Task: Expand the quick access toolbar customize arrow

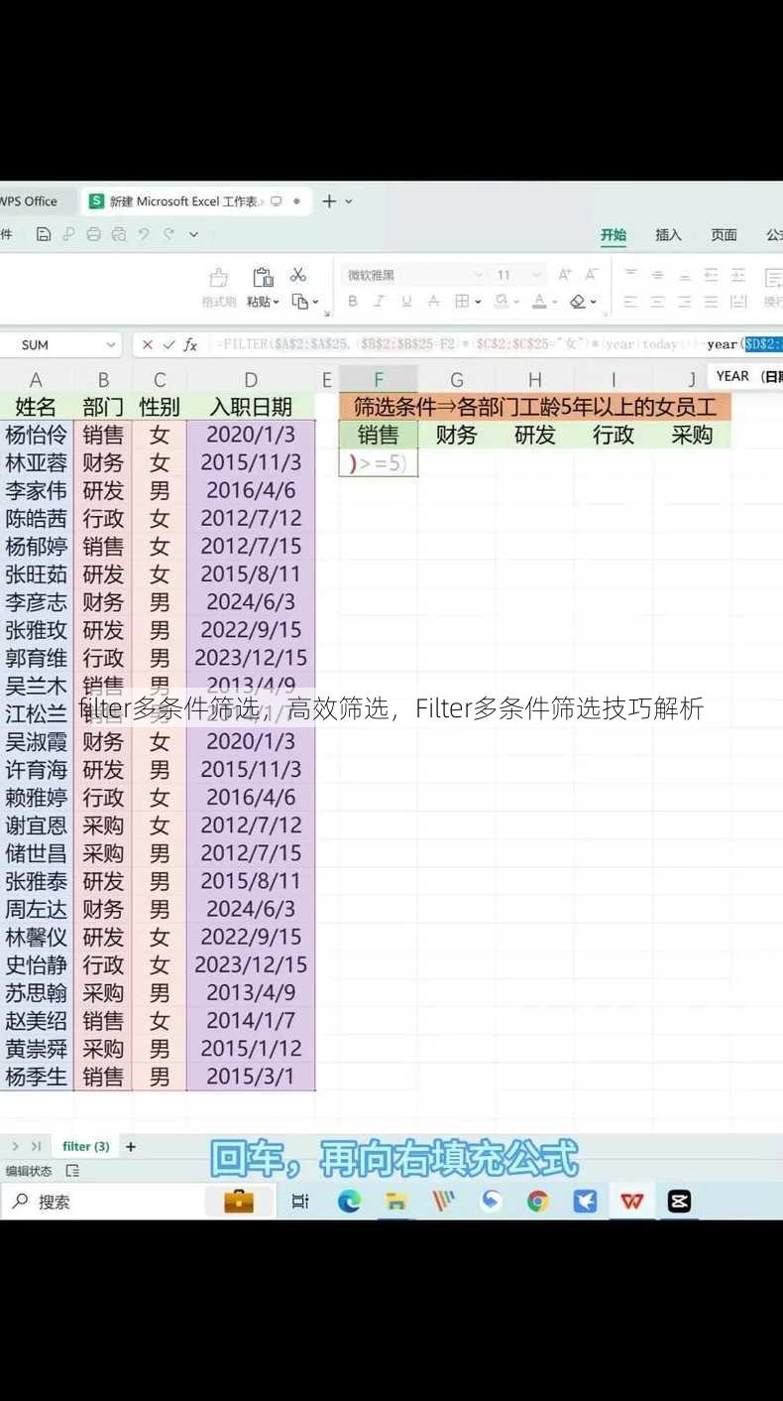Action: click(x=193, y=234)
